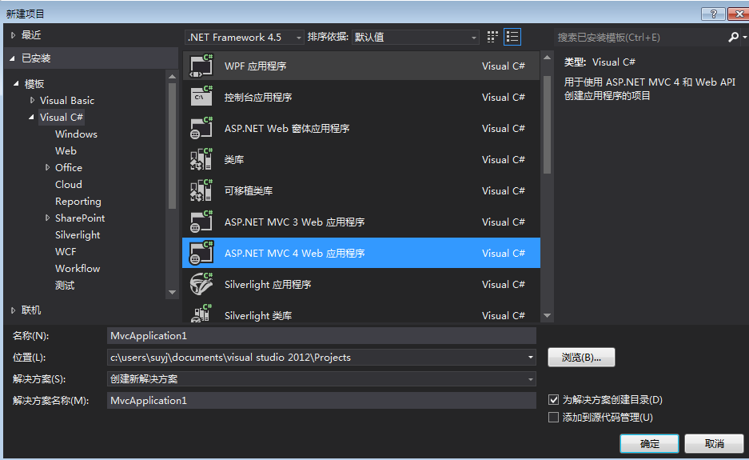Click the 可移植类库 portable library icon
The image size is (749, 460).
[201, 190]
